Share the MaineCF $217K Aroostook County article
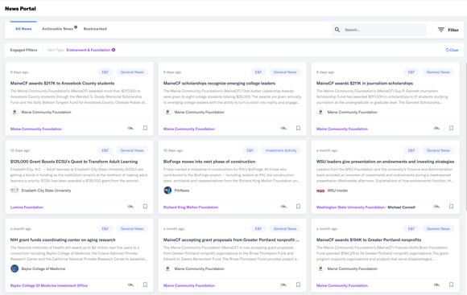 (130, 128)
